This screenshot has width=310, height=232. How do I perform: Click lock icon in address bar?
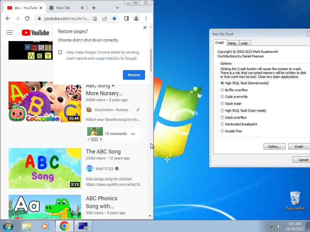39,18
